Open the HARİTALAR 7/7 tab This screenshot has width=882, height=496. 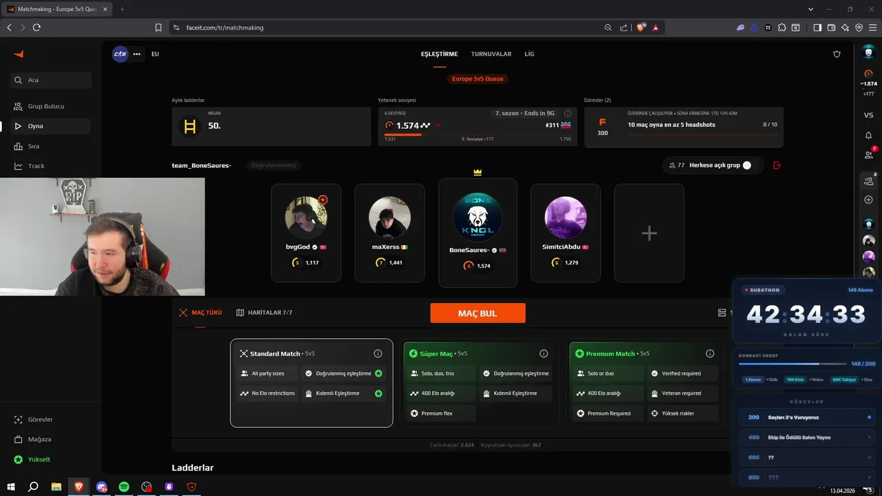tap(264, 313)
